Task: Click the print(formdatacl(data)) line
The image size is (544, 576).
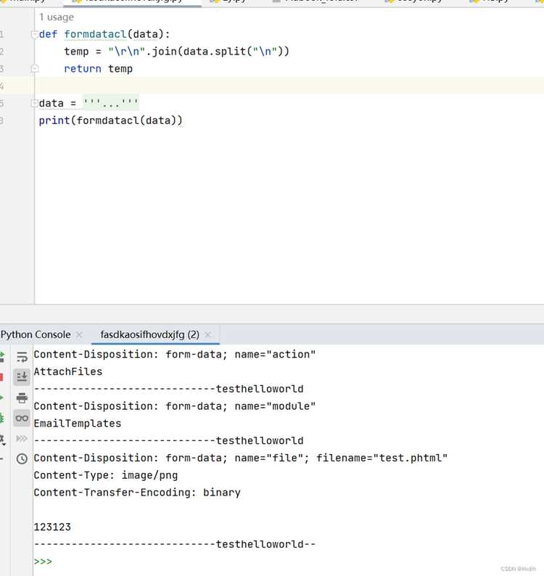Action: [x=110, y=120]
